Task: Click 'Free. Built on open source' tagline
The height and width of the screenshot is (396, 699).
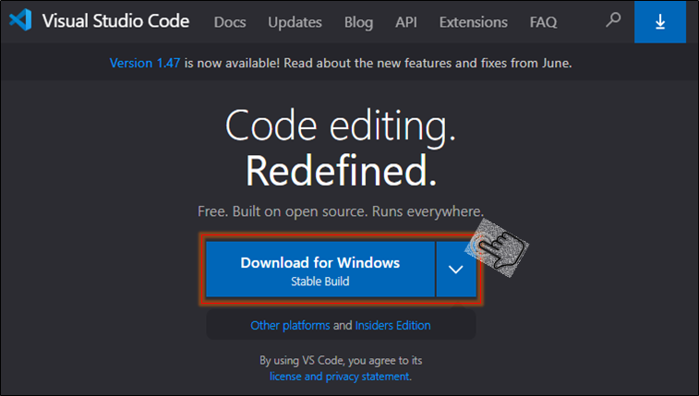Action: coord(341,211)
